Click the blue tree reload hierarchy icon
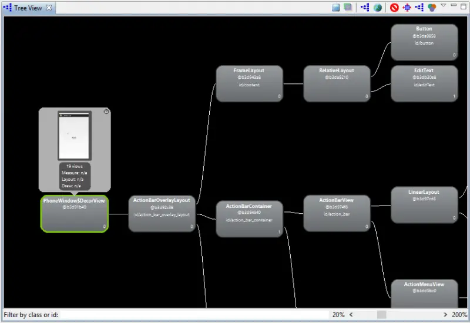Screen dimensions: 470x323 (x=365, y=8)
